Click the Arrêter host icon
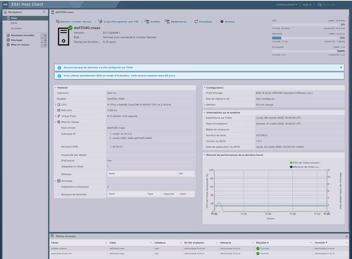352x259 pixels. (147, 22)
